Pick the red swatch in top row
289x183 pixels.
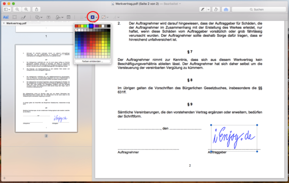76,26
